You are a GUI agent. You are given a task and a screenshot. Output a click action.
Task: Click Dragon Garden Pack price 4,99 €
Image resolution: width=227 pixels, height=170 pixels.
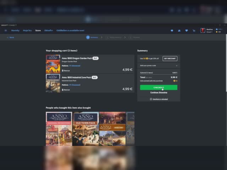tap(127, 70)
